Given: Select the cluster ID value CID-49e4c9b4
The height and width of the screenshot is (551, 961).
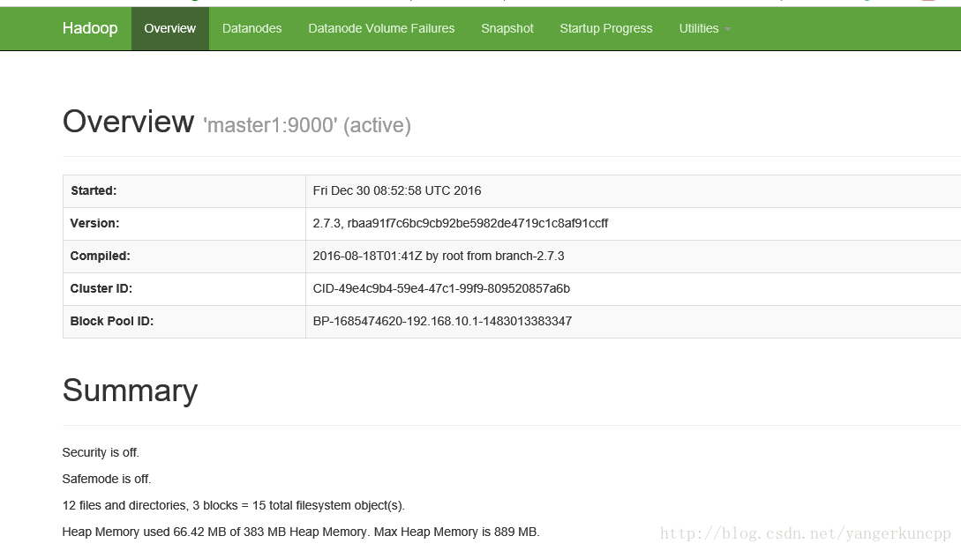Looking at the screenshot, I should pos(441,288).
